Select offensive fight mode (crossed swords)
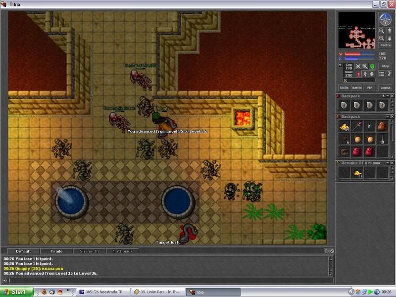Image resolution: width=396 pixels, height=297 pixels. (358, 66)
